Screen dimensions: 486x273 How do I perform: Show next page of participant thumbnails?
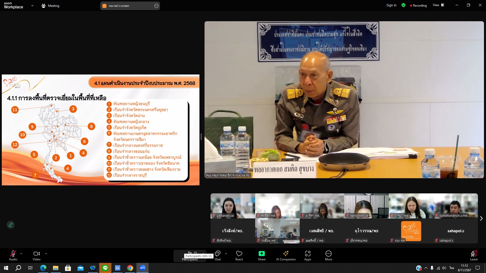(481, 218)
